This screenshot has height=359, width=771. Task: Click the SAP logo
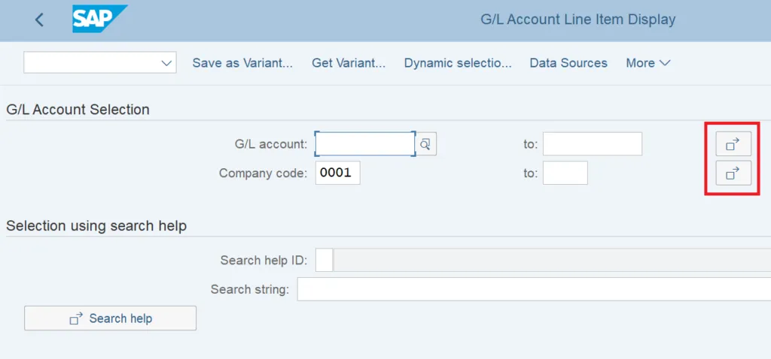(x=99, y=19)
